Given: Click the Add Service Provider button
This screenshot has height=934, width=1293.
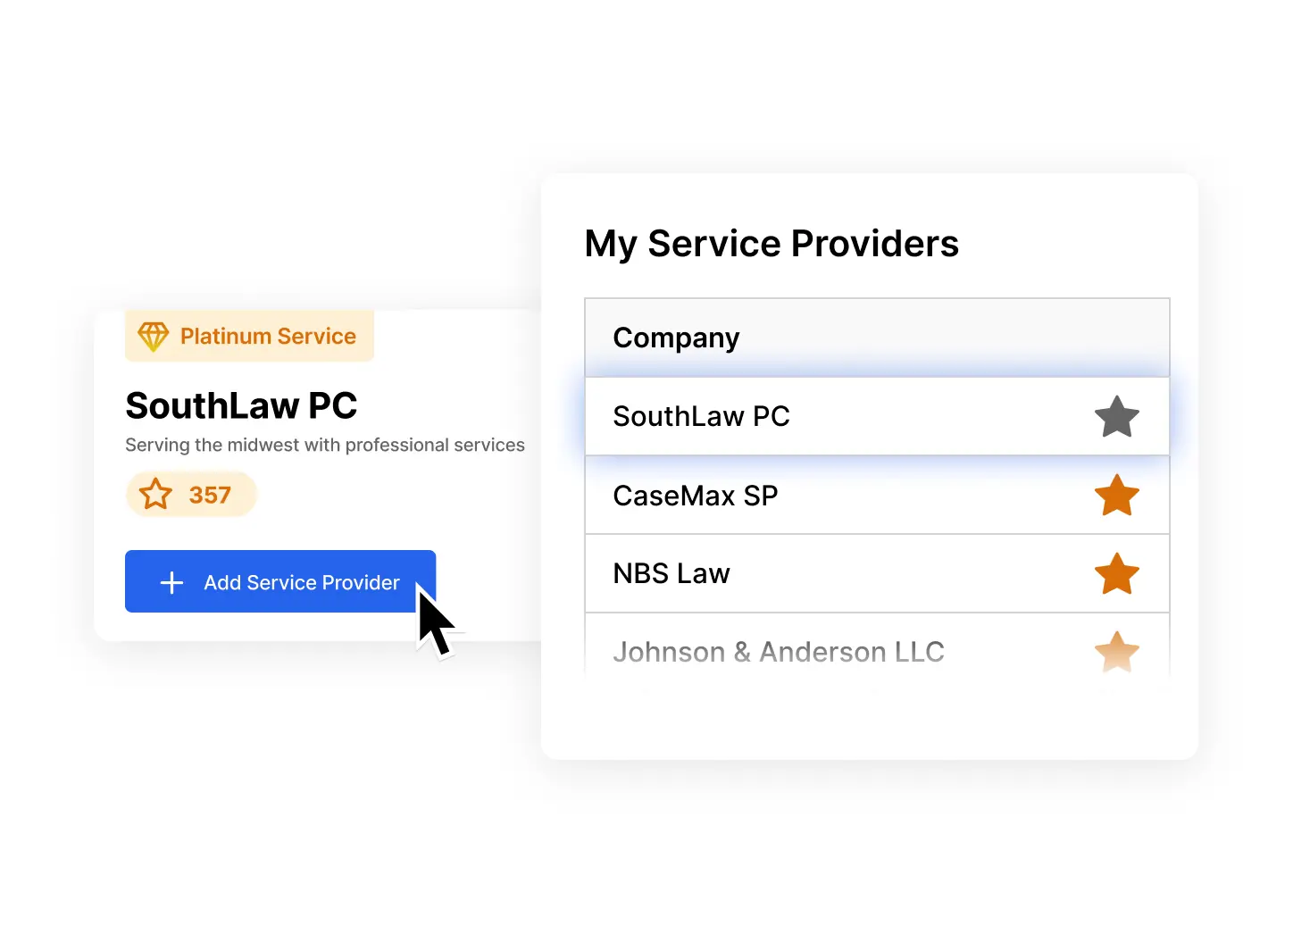Looking at the screenshot, I should (280, 581).
